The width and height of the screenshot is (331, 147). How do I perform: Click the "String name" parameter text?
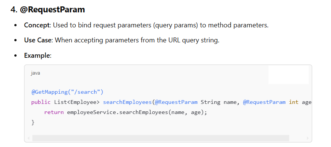[x=220, y=102]
